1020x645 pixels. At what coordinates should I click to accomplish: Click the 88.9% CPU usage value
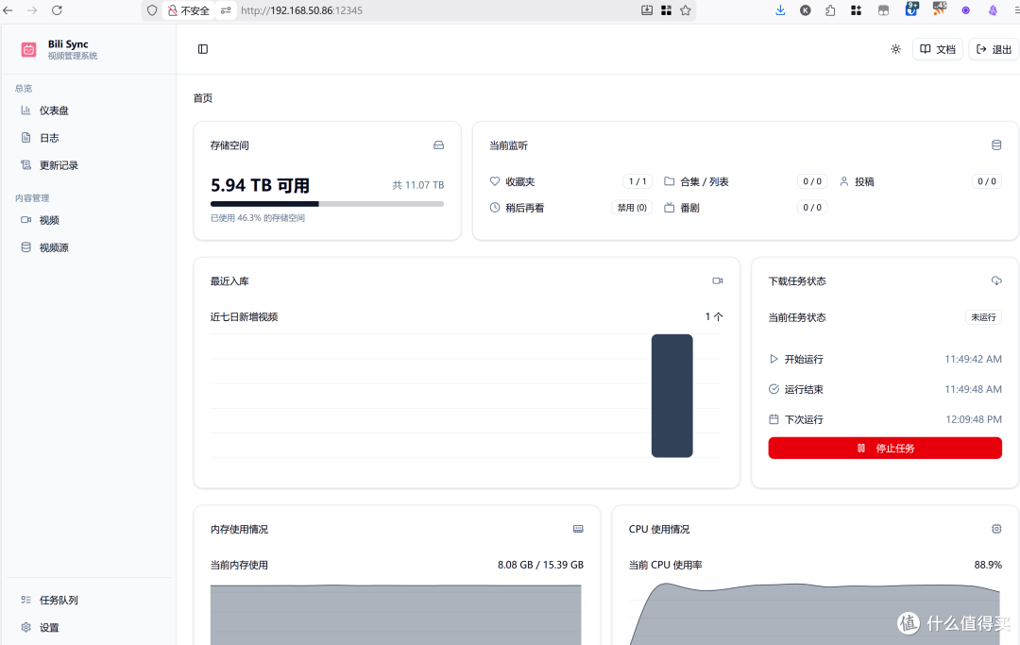[x=988, y=565]
